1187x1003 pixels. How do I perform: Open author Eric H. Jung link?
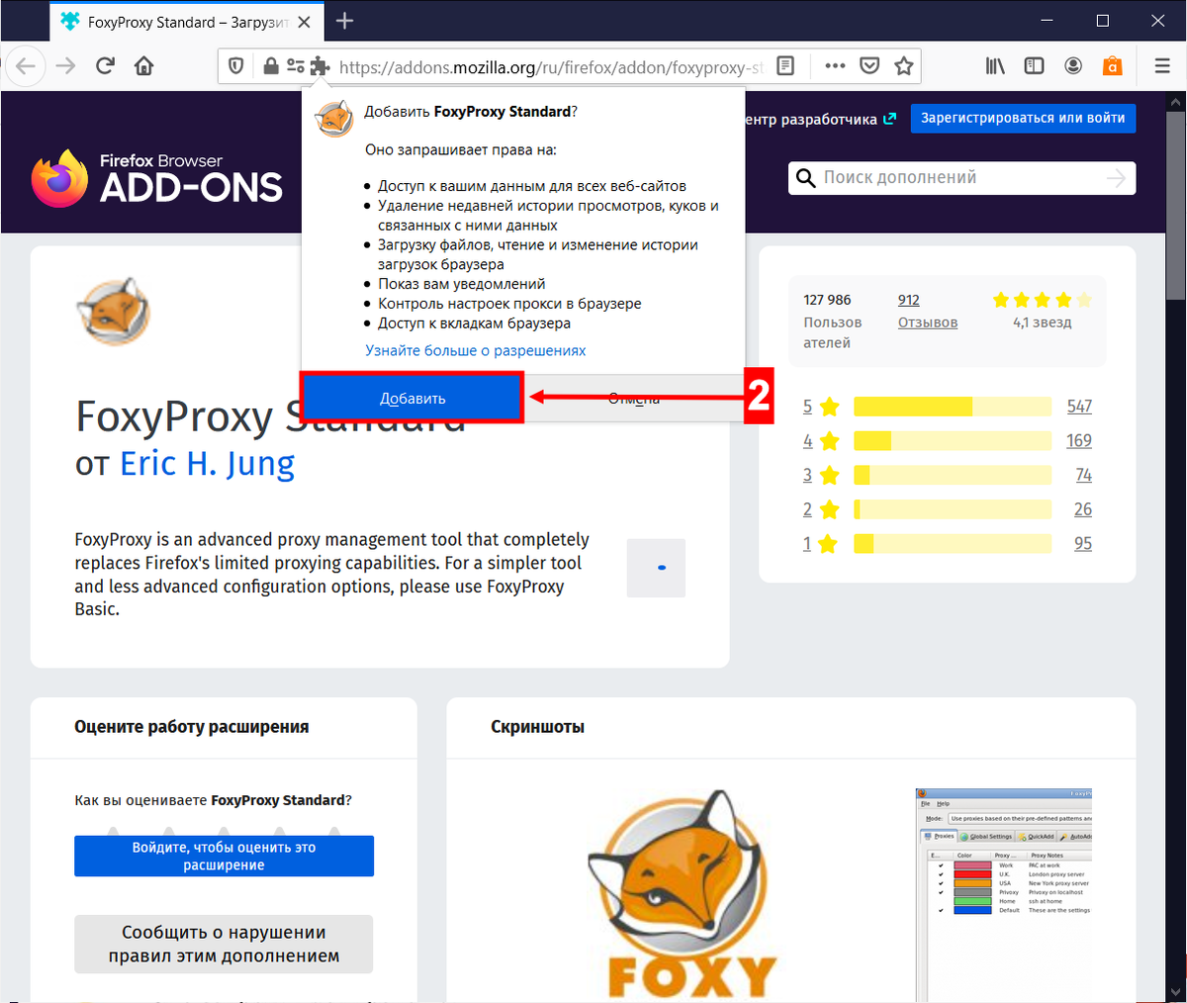(x=207, y=463)
